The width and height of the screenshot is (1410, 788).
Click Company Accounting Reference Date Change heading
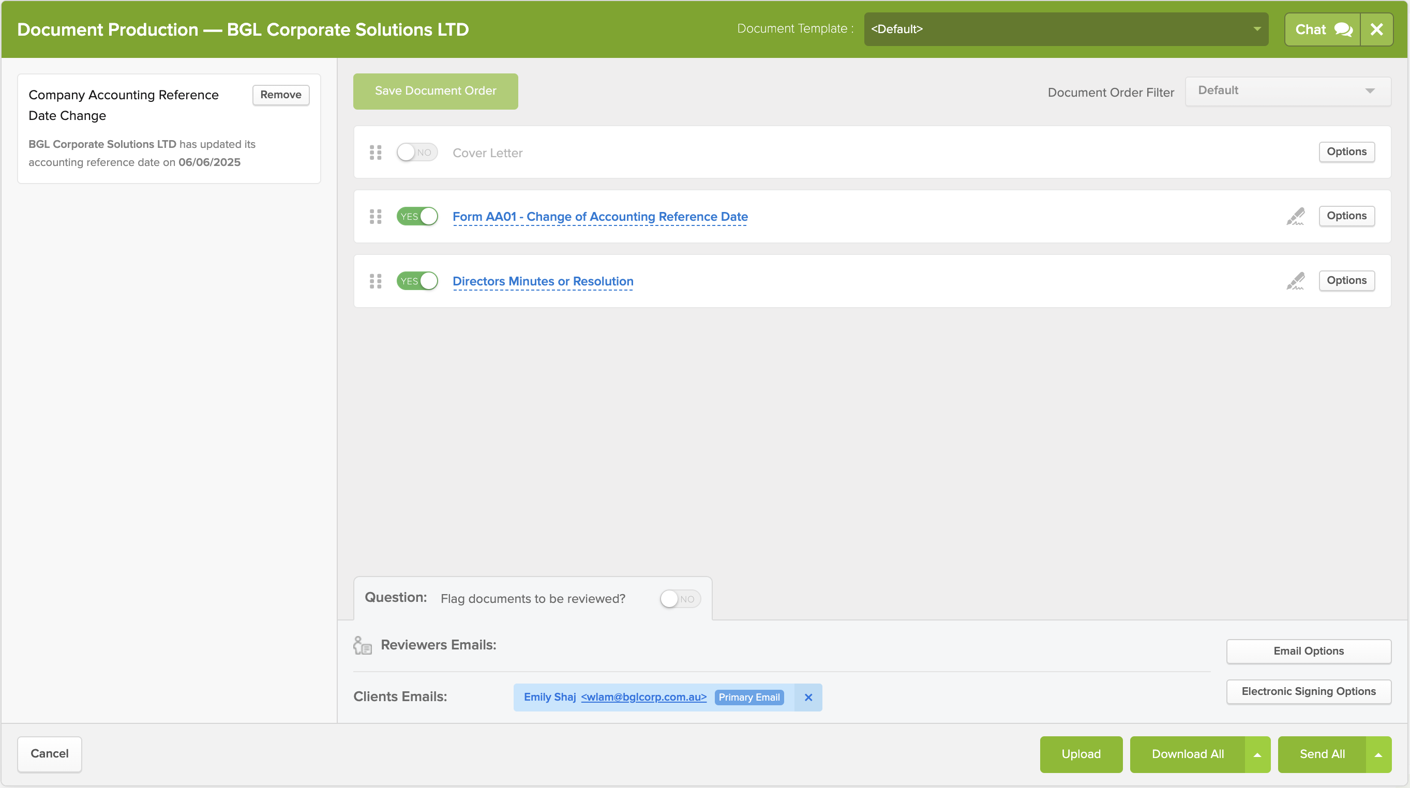click(x=123, y=105)
